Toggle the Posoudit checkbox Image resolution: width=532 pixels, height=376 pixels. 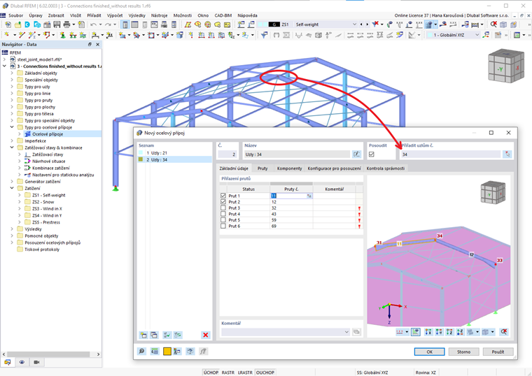372,154
